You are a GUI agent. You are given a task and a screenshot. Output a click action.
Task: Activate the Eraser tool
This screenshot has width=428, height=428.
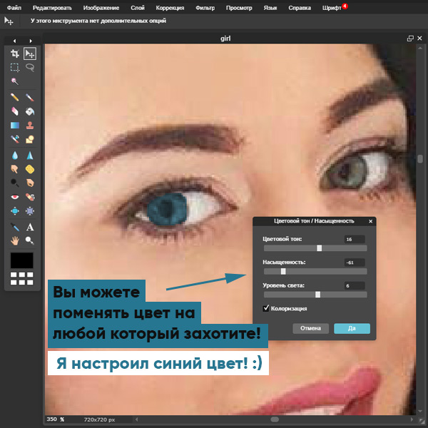tap(14, 111)
